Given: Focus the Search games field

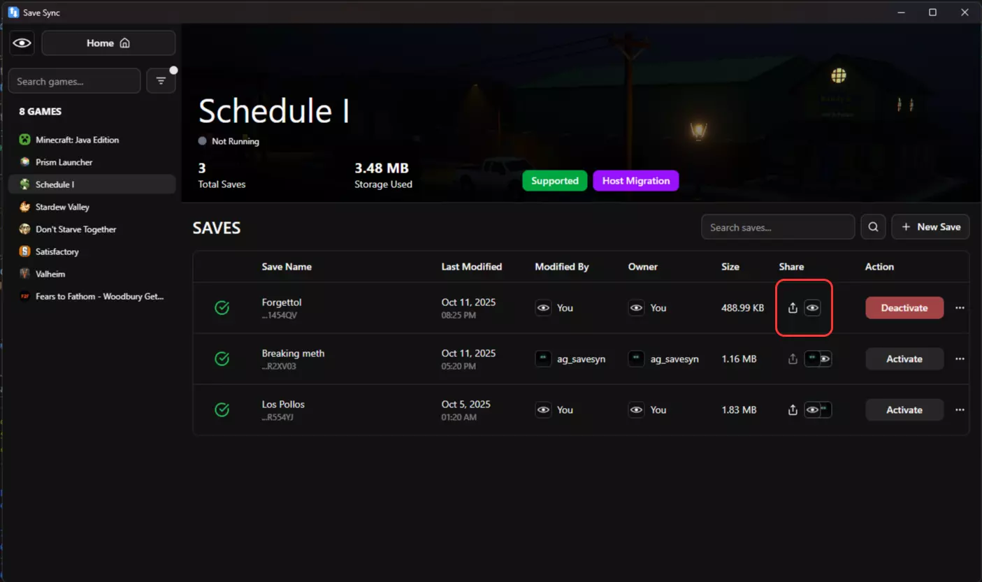Looking at the screenshot, I should [74, 81].
